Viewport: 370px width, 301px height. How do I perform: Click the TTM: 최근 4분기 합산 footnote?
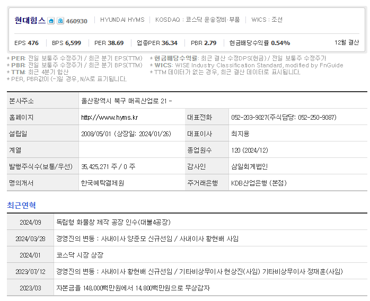tap(38, 72)
